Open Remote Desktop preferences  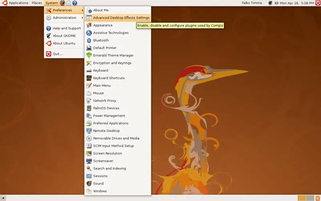coord(118,131)
